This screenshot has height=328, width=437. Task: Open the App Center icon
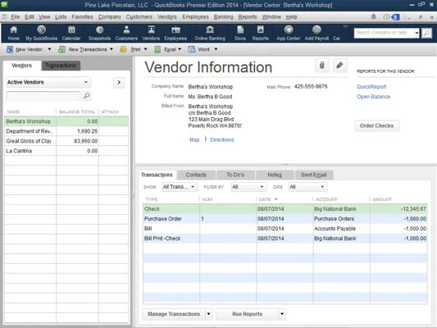(288, 33)
